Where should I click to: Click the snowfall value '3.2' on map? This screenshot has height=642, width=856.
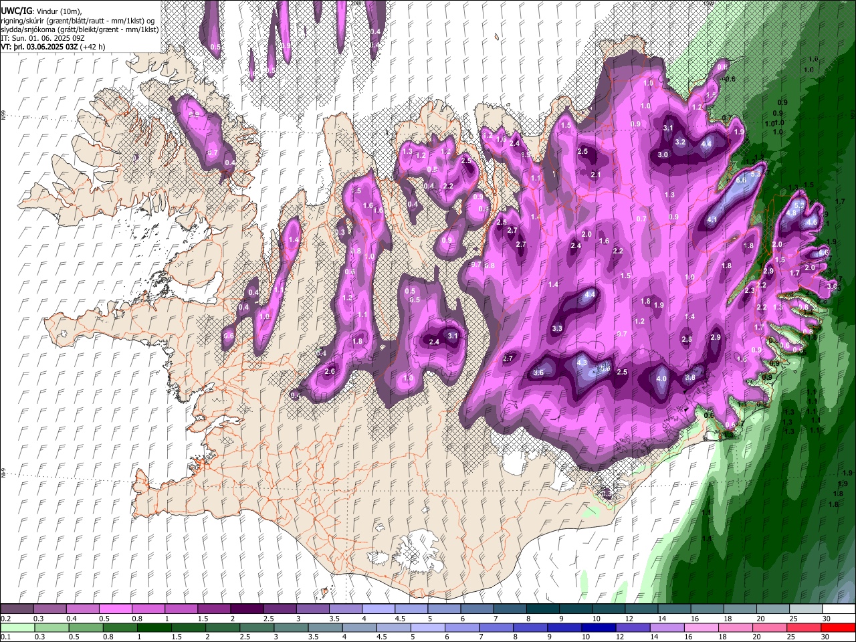coord(680,142)
